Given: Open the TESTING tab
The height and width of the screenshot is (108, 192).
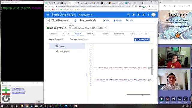Looking at the screenshot, I should coord(144,34).
